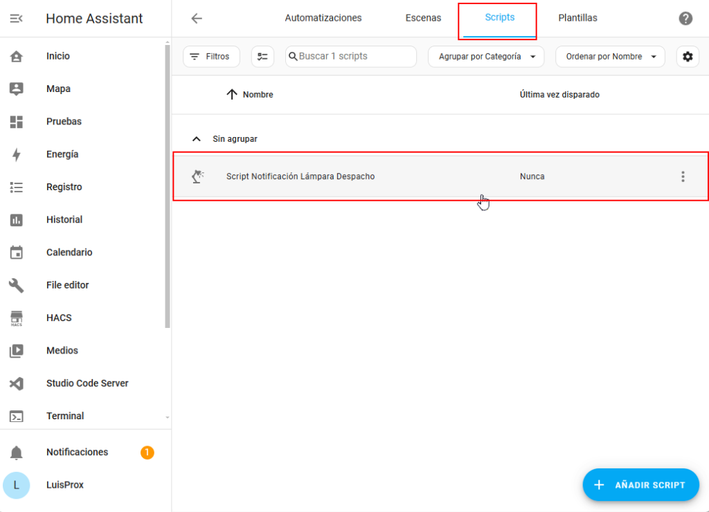Open Terminal from the sidebar
The image size is (709, 512).
pyautogui.click(x=65, y=416)
